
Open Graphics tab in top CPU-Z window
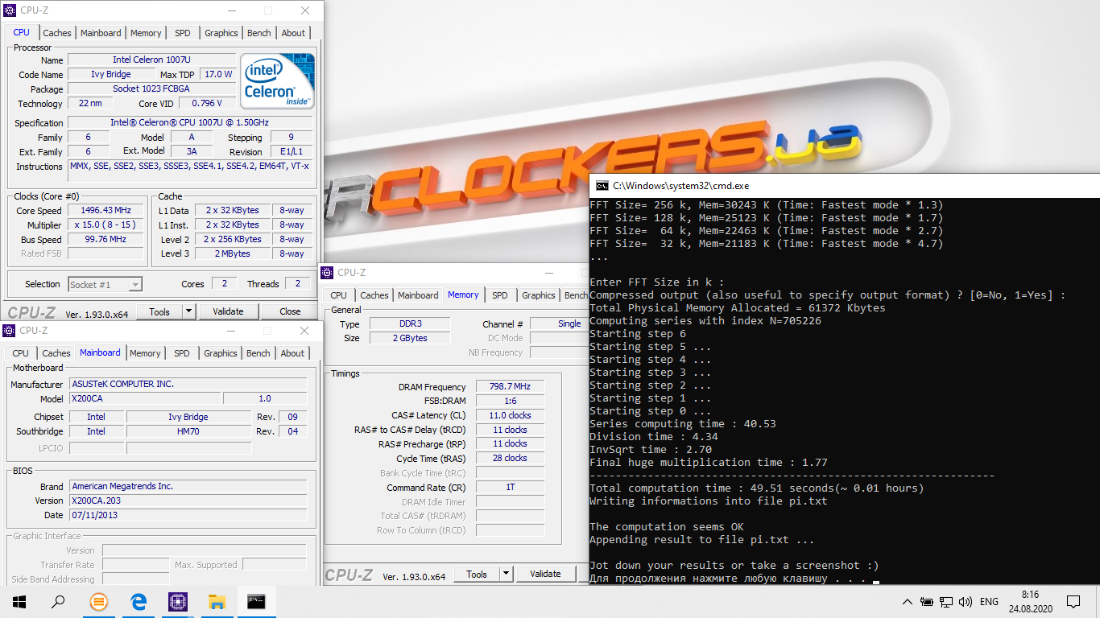(221, 33)
